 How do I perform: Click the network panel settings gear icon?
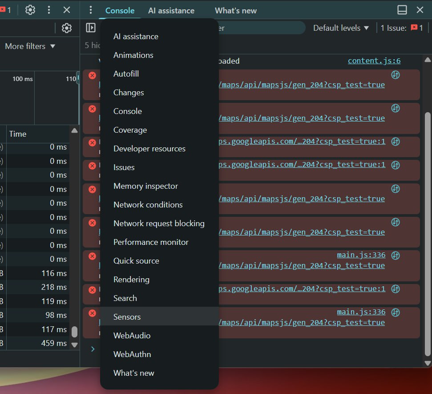click(x=67, y=28)
